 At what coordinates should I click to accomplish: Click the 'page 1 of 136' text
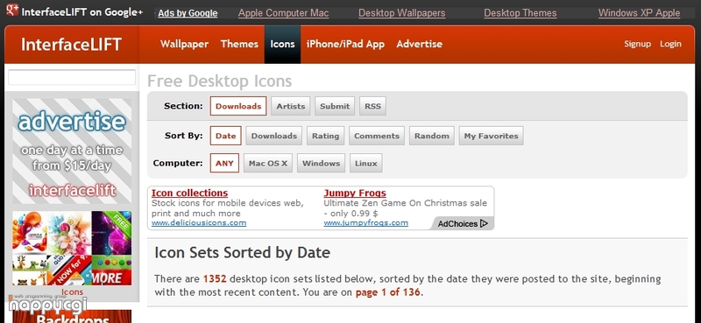(387, 292)
